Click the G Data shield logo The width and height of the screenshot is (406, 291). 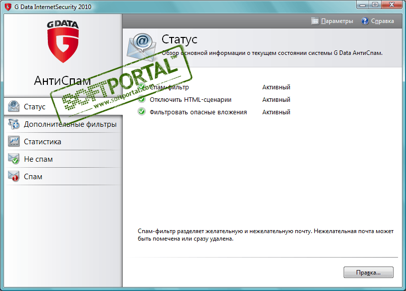coord(63,41)
